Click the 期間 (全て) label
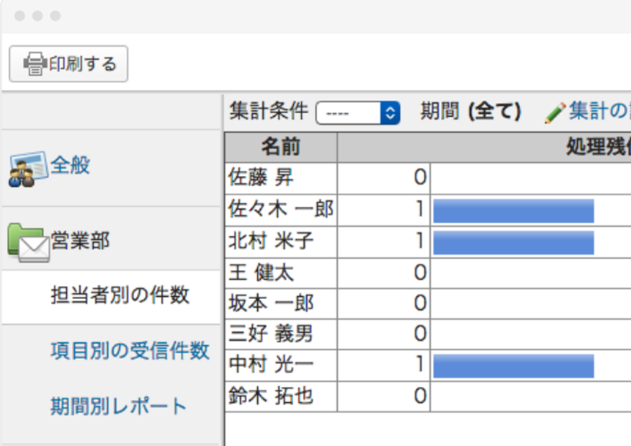Viewport: 631px width, 446px height. click(471, 111)
